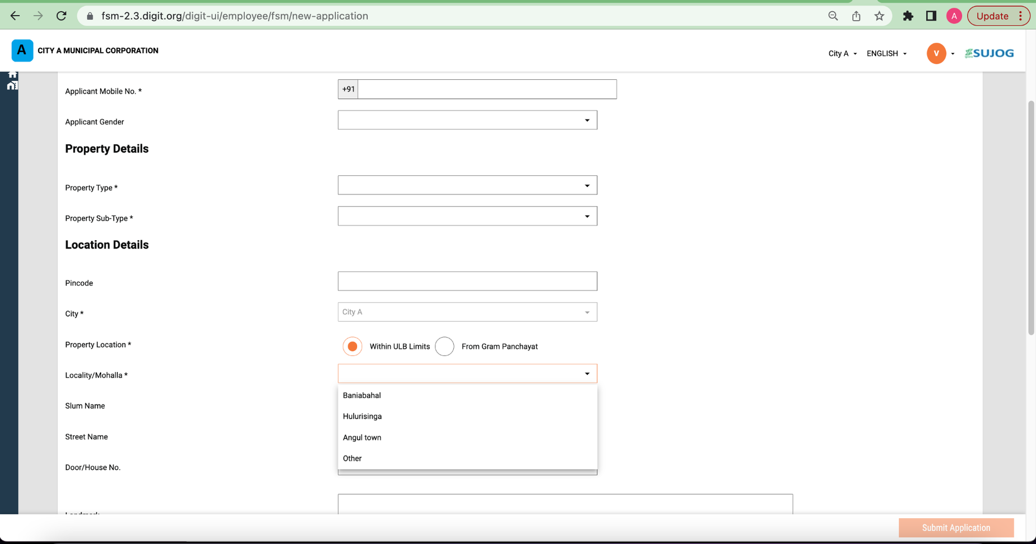The width and height of the screenshot is (1036, 544).
Task: Choose Angul town from locality list
Action: coord(362,437)
